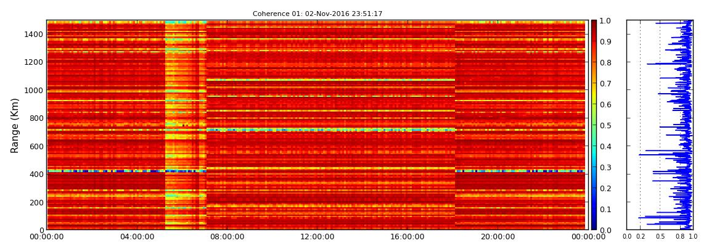Viewport: 709px width, 251px height.
Task: Click the cyan stripe near 720 km at midday
Action: pos(330,130)
